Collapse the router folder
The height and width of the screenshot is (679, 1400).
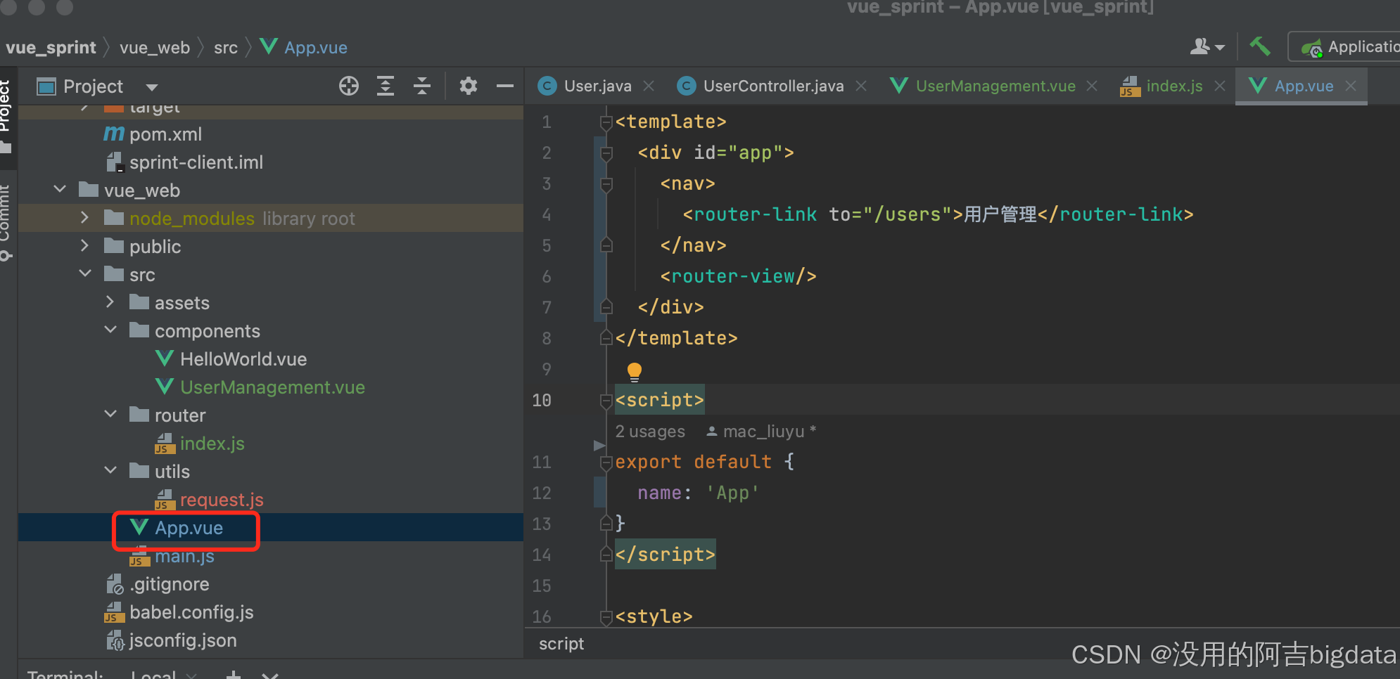[110, 415]
